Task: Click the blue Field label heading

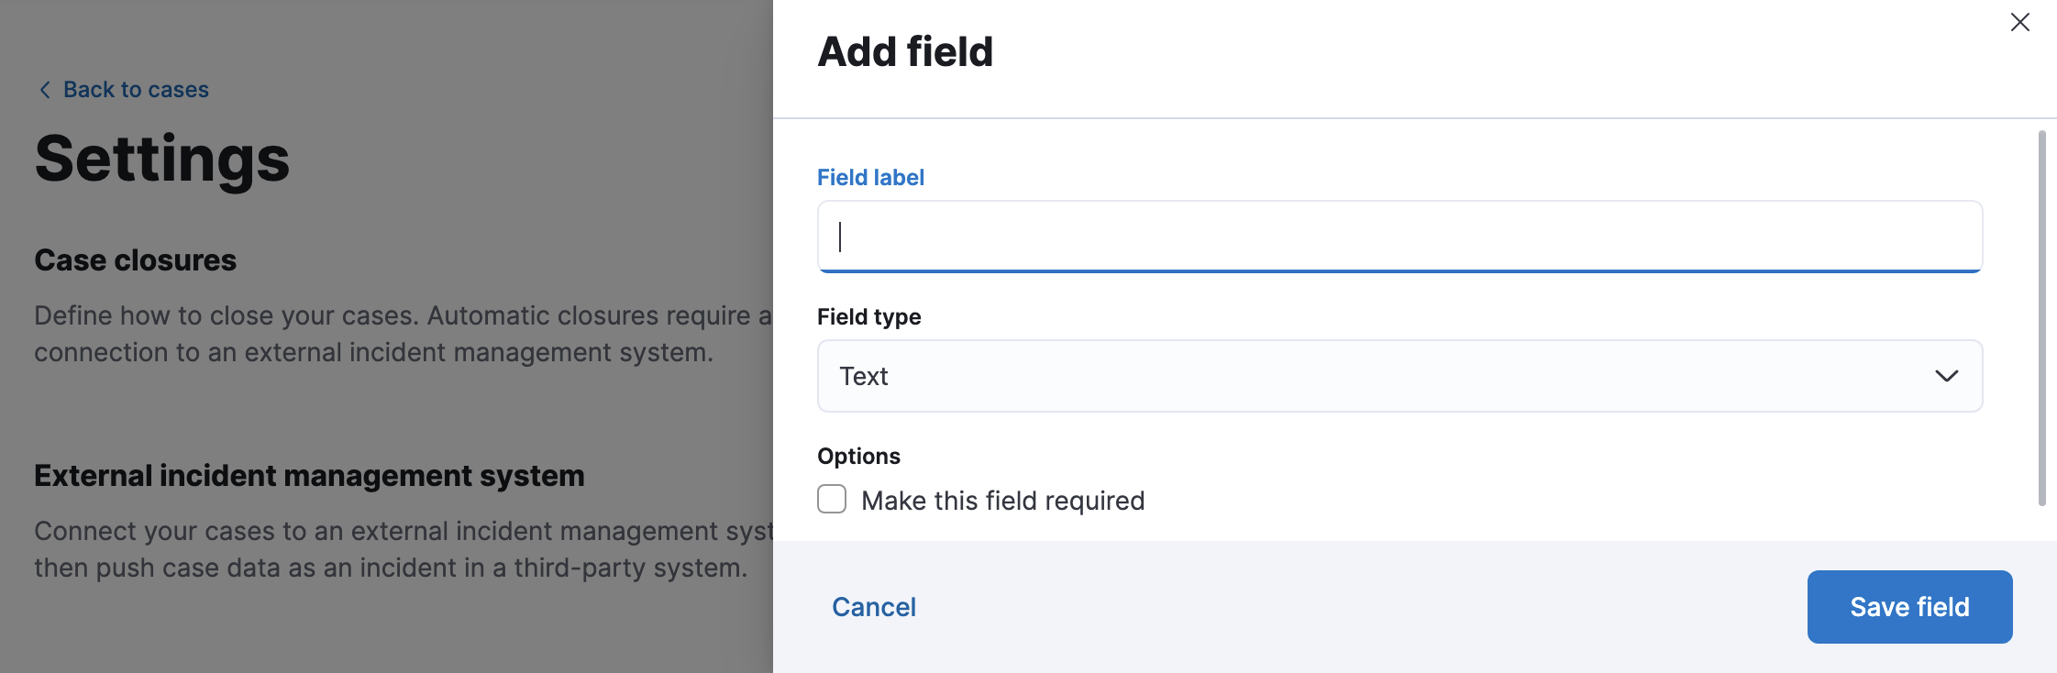Action: [x=869, y=176]
